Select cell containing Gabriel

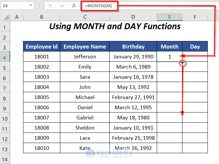pos(85,117)
